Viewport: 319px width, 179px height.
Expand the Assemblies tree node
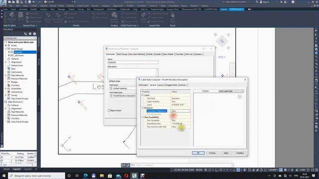[5, 89]
